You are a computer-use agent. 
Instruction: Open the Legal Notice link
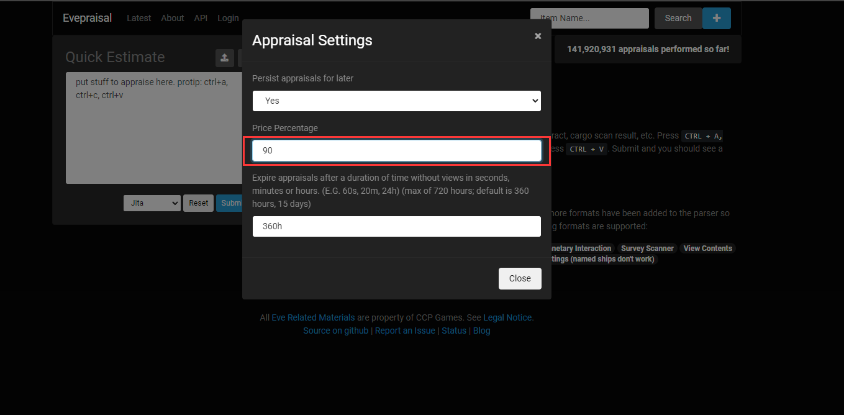(x=507, y=317)
